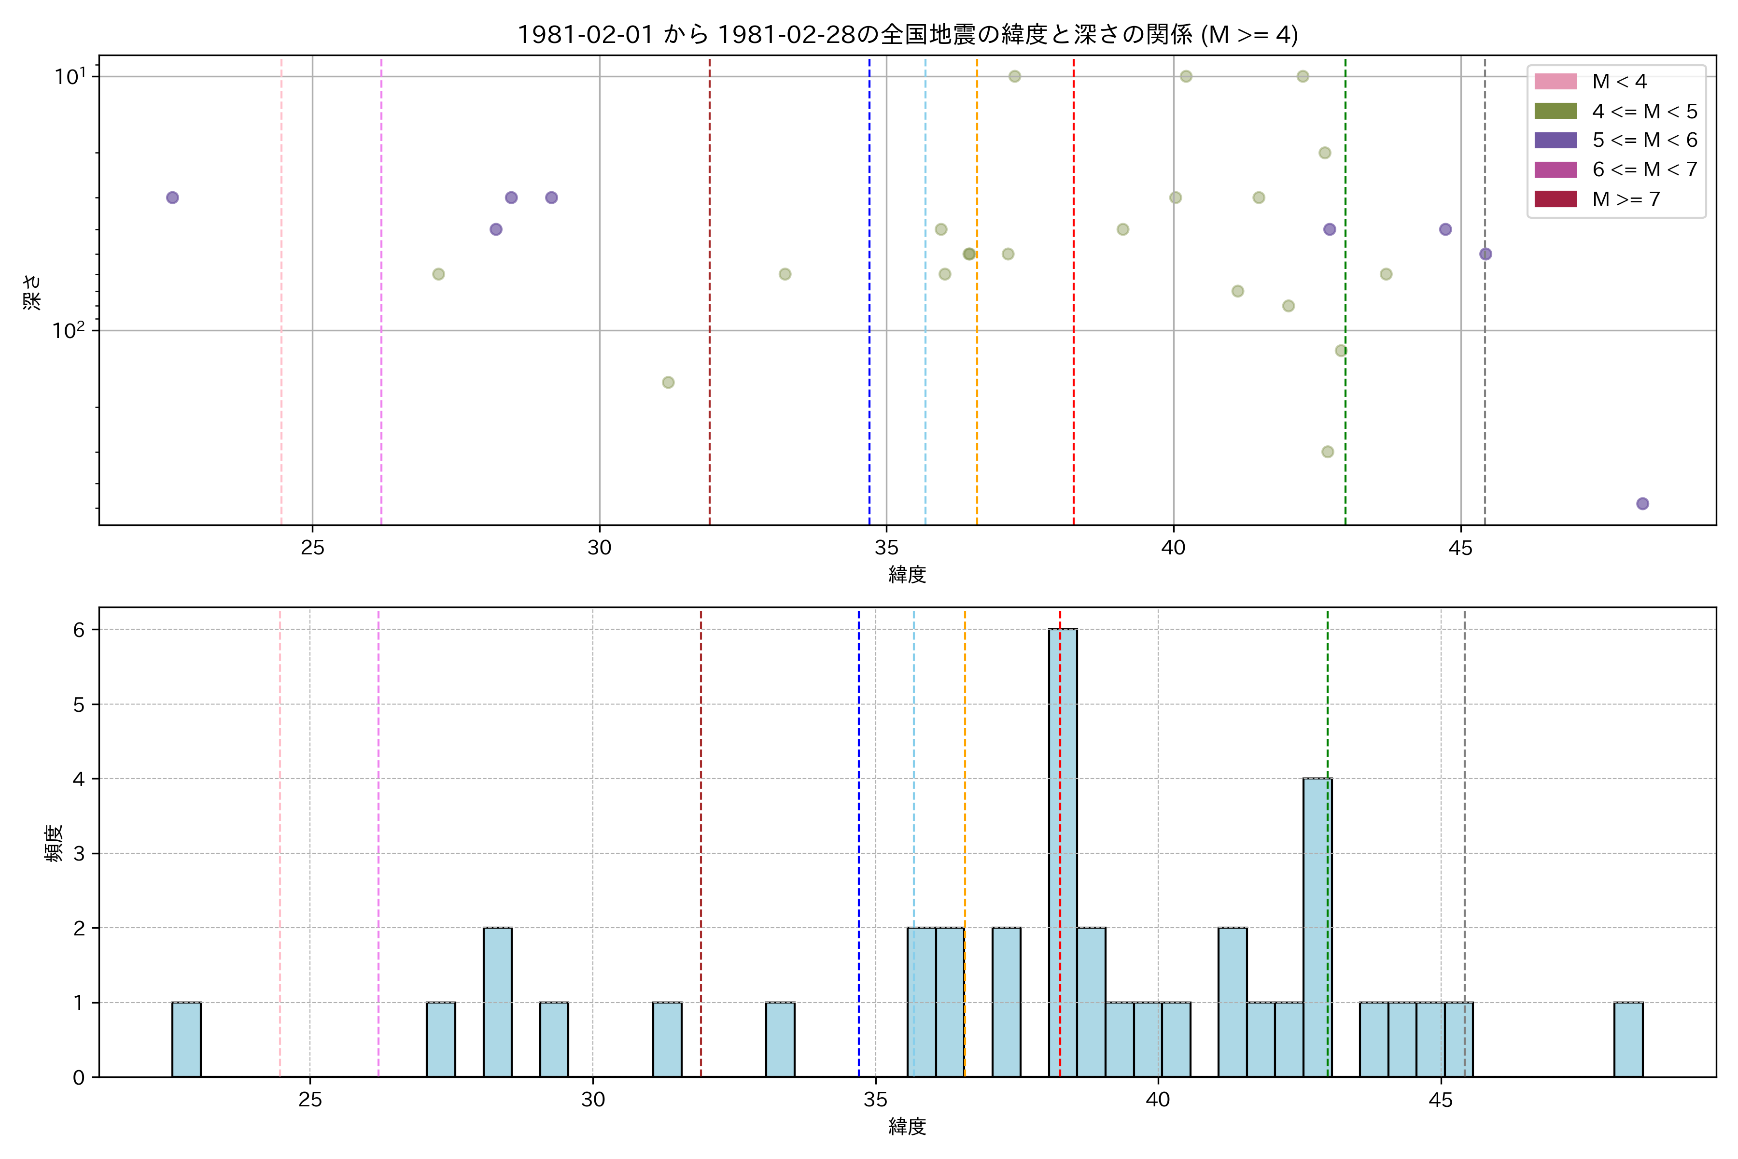Viewport: 1738px width, 1159px height.
Task: Click the scatter plot's 緯度 x-axis label
Action: pyautogui.click(x=907, y=574)
